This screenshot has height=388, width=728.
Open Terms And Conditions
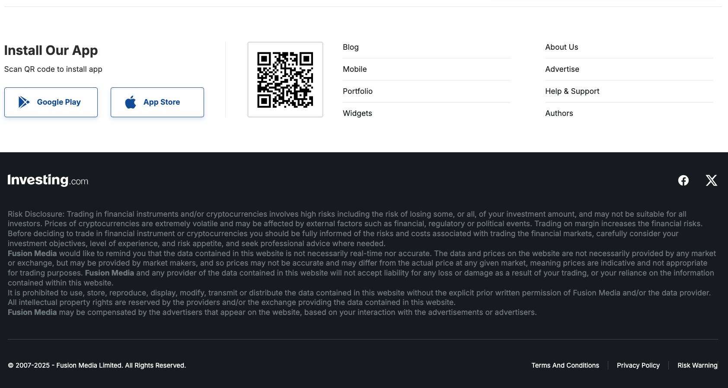[565, 366]
